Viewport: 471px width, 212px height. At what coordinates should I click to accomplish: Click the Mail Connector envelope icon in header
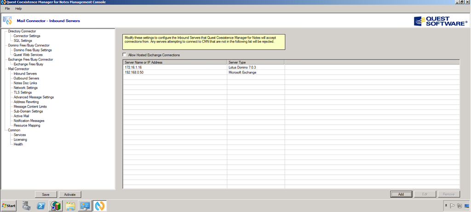tap(7, 20)
